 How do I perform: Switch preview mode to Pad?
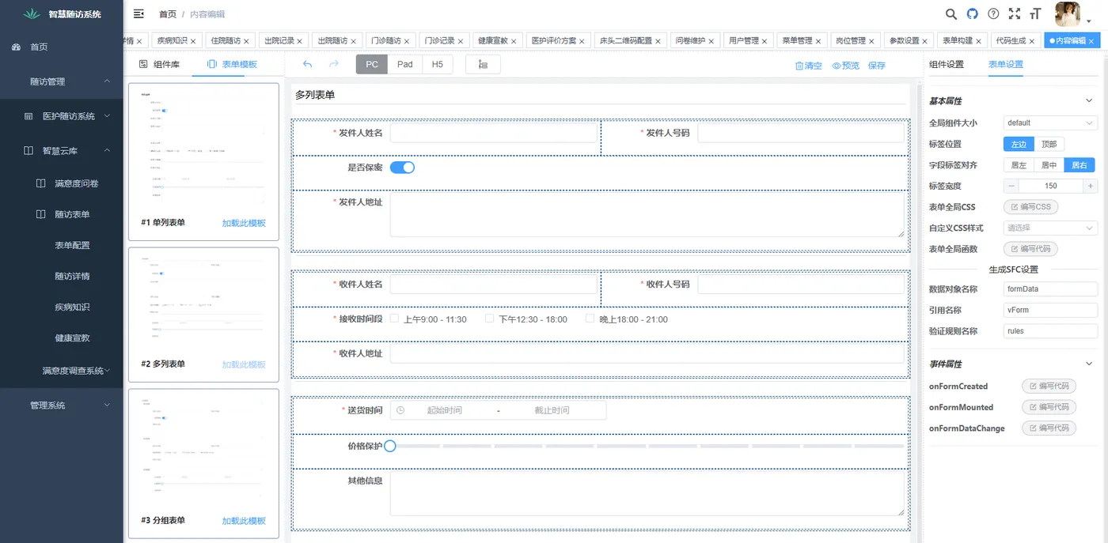click(x=404, y=64)
